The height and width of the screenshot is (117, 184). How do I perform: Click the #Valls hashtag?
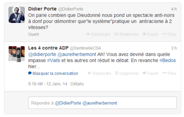[x=53, y=60]
